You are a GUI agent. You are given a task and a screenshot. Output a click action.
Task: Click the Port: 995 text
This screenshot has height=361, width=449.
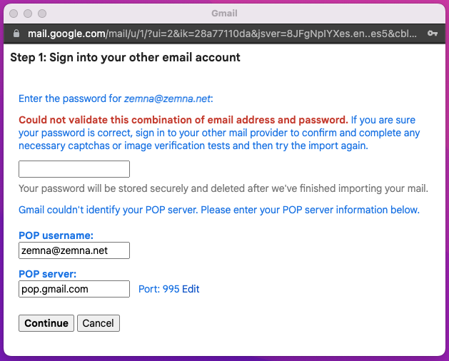point(159,289)
